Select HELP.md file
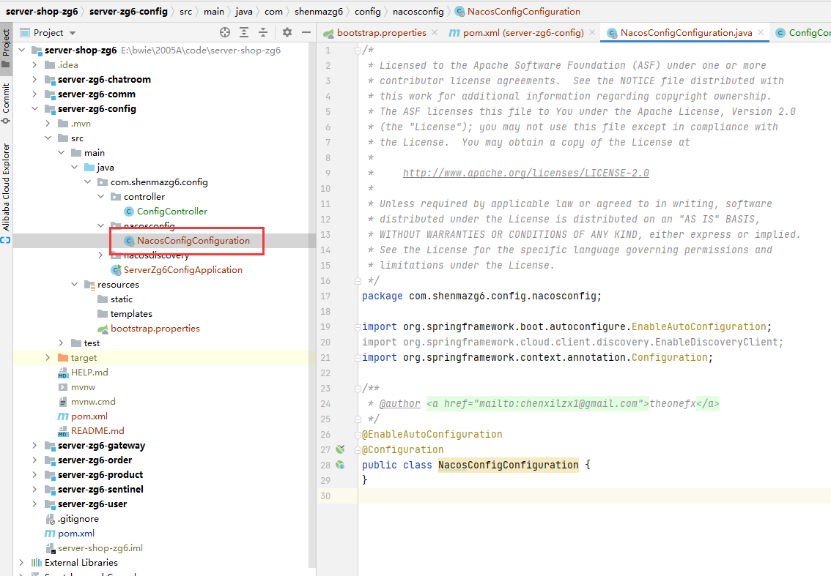Screen dimensions: 831x576 [x=89, y=373]
